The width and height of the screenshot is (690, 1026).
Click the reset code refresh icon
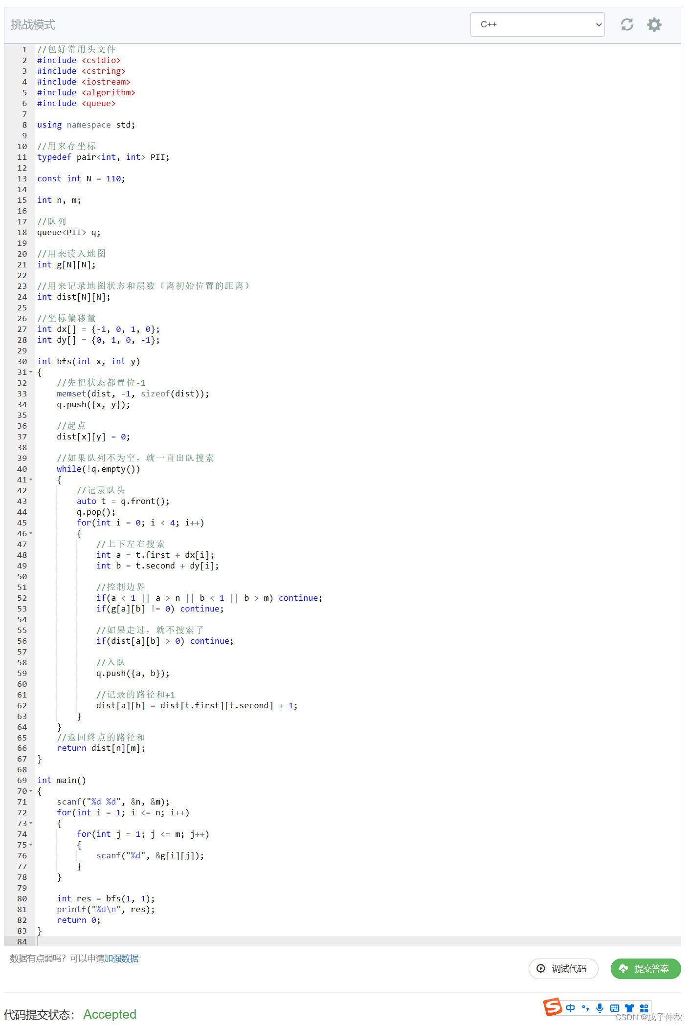click(x=627, y=24)
